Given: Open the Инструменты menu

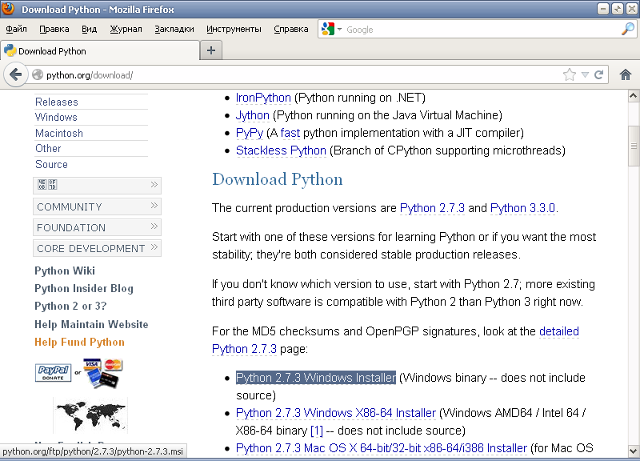Looking at the screenshot, I should coord(234,29).
